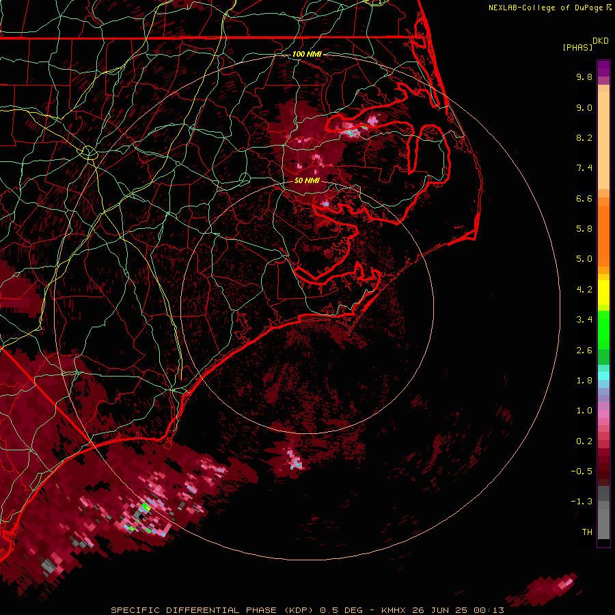This screenshot has width=615, height=615.
Task: Click the 00:13 timestamp text
Action: pyautogui.click(x=489, y=610)
